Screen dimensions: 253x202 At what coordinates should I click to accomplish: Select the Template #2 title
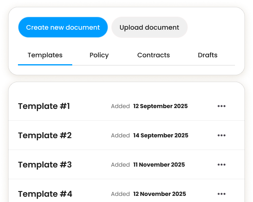[45, 136]
